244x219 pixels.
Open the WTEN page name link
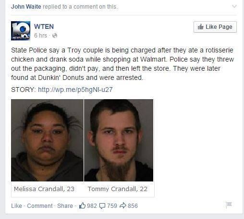[44, 26]
